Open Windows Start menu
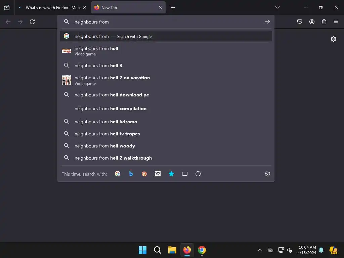 [142, 250]
